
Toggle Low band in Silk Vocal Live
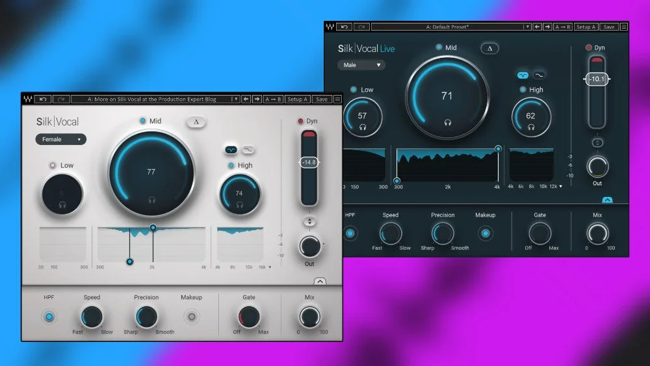pyautogui.click(x=354, y=90)
